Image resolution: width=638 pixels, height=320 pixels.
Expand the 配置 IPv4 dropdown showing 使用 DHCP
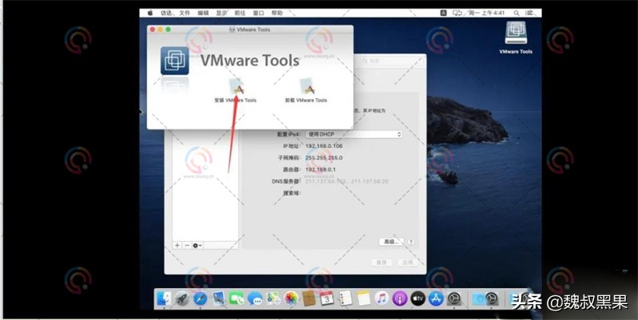[354, 134]
